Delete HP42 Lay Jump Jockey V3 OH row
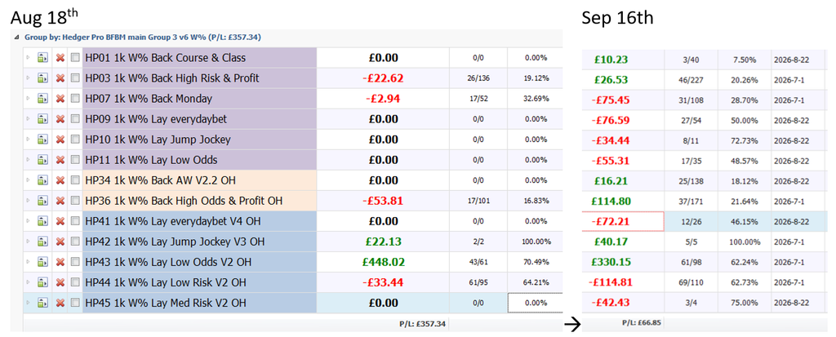Image resolution: width=836 pixels, height=337 pixels. 60,242
